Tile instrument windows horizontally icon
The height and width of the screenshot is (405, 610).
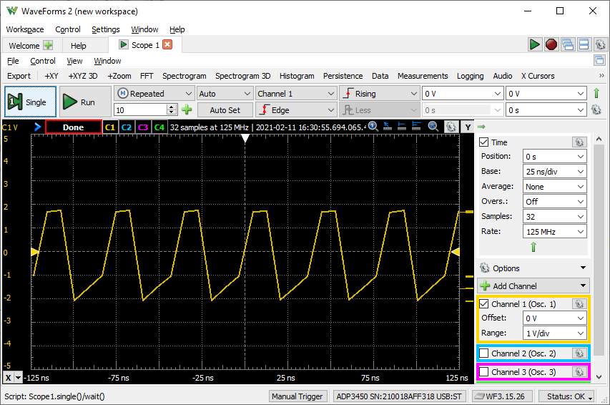(x=584, y=44)
